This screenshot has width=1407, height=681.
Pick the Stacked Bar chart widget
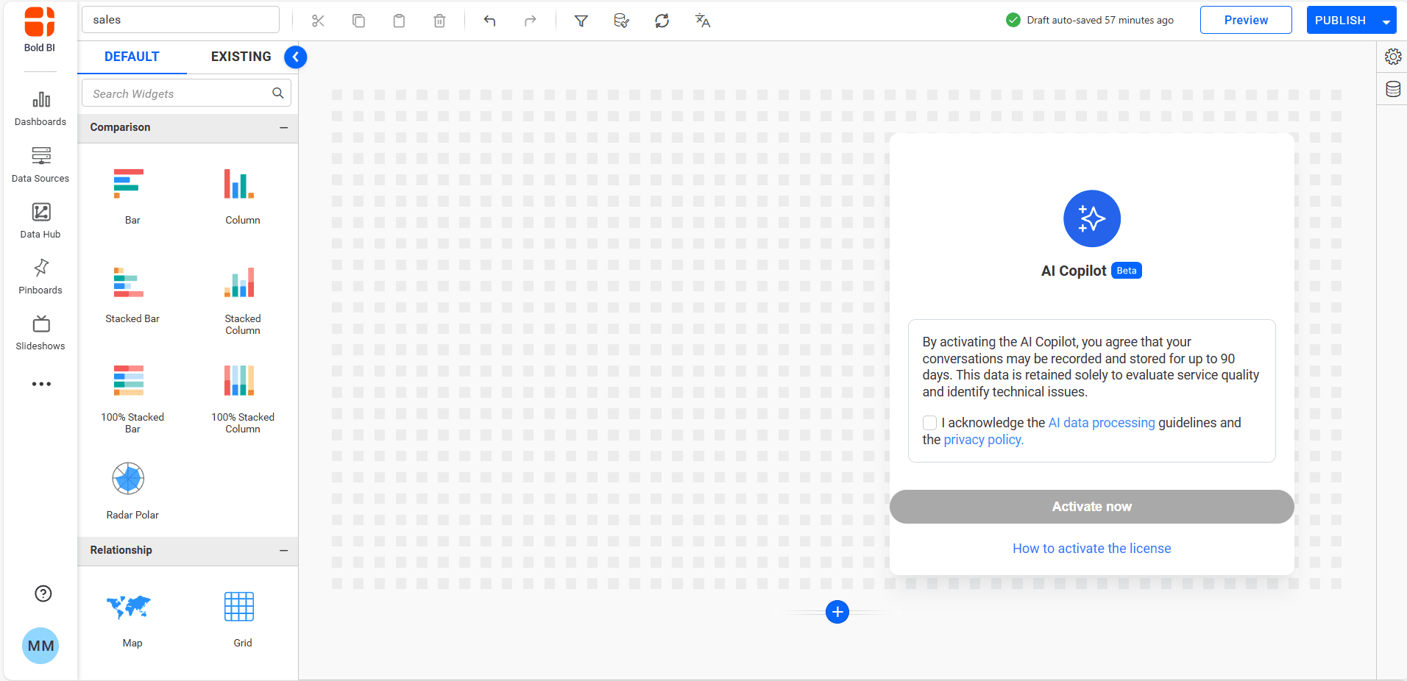click(129, 283)
